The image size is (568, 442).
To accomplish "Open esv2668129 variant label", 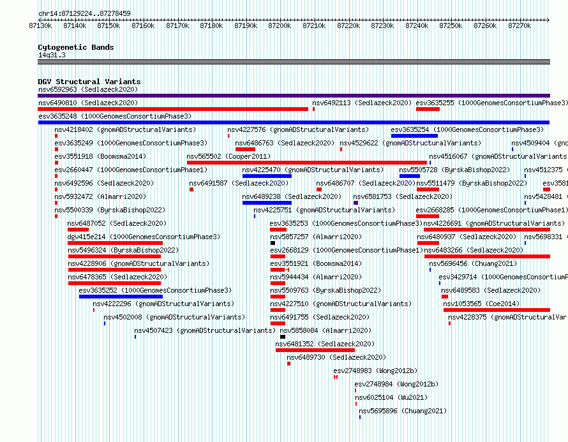I will (347, 250).
